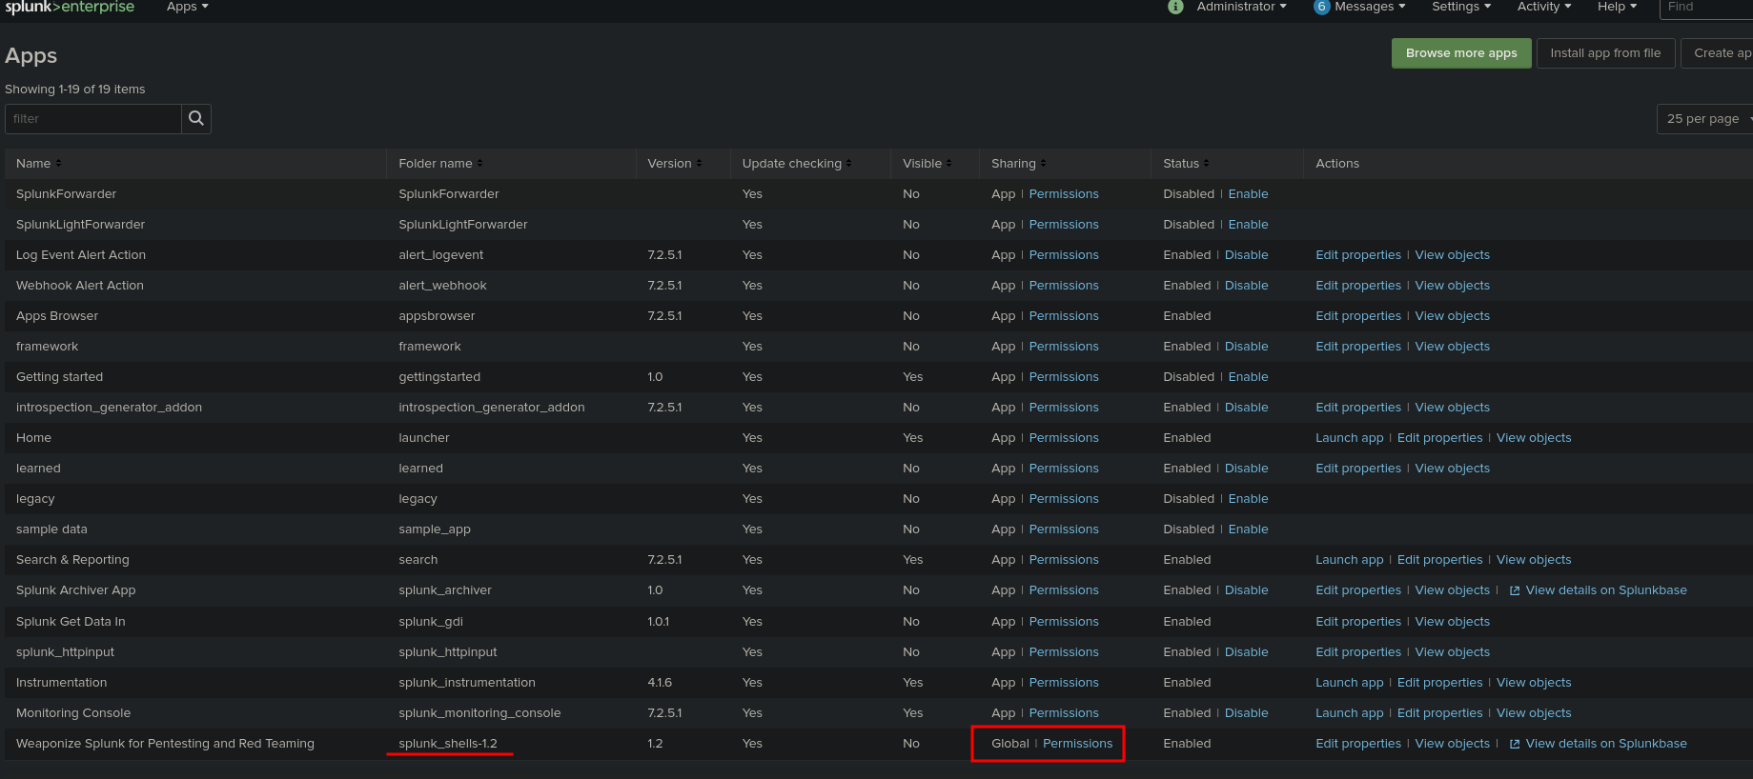Sort by the Update checking column icon

[x=848, y=164]
